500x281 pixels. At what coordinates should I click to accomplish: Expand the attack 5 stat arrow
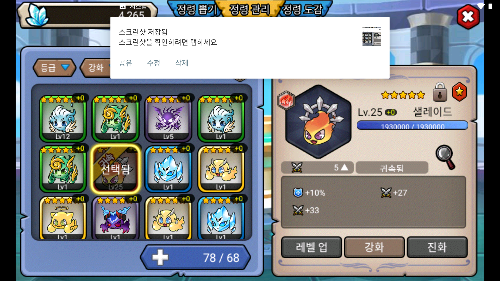(344, 167)
